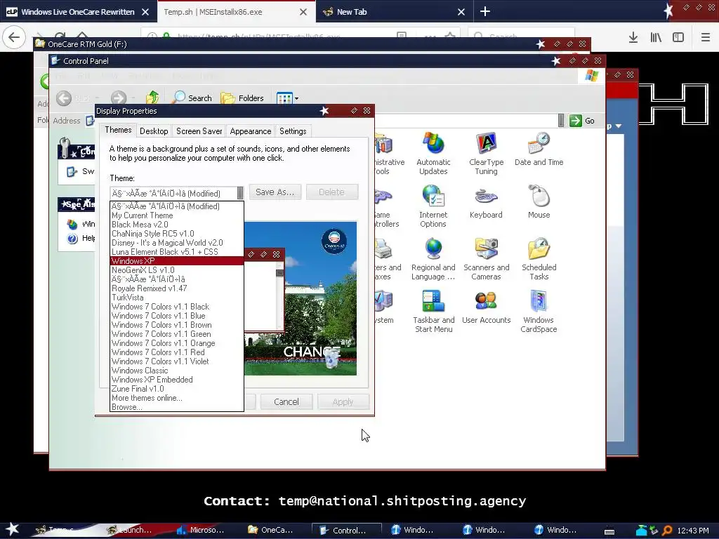This screenshot has width=719, height=539.
Task: Choose ChaNinja Style RC5 v1.0 theme
Action: 177,234
